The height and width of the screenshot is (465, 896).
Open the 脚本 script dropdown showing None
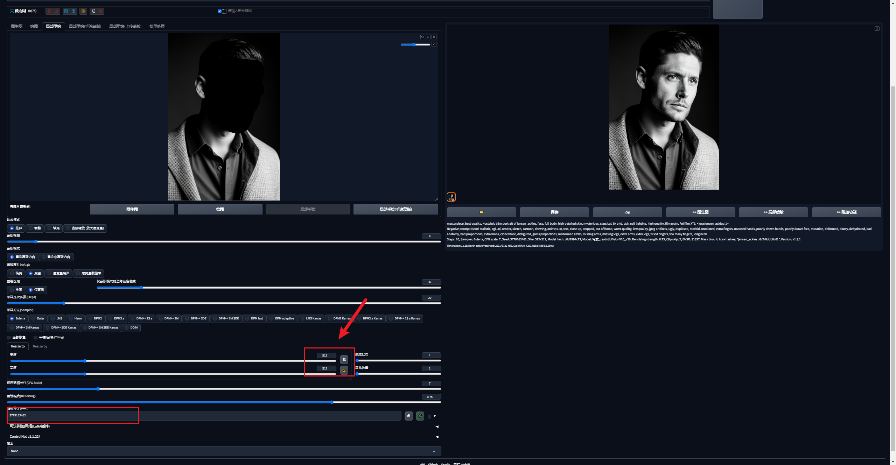(x=224, y=451)
